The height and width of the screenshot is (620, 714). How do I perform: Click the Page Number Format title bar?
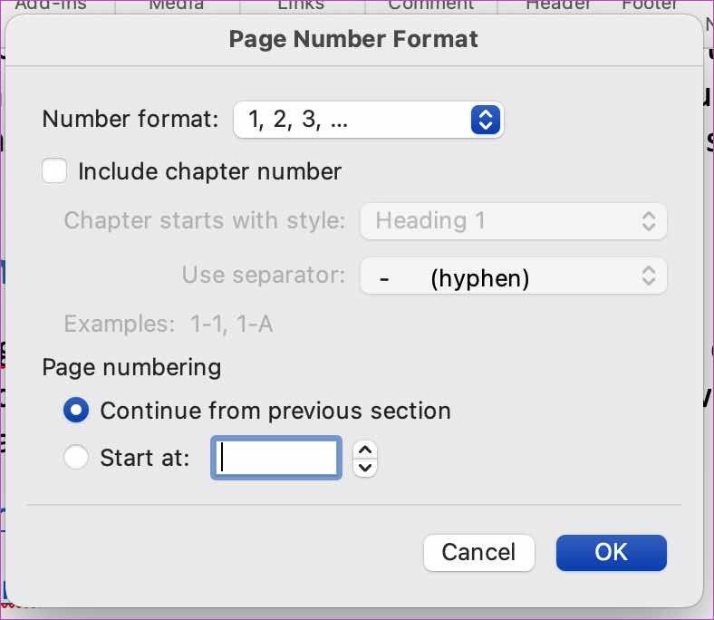[x=353, y=39]
